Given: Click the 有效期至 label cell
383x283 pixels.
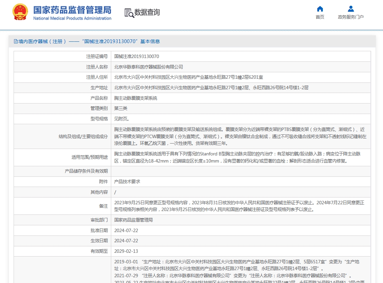Looking at the screenshot, I should 63,251.
